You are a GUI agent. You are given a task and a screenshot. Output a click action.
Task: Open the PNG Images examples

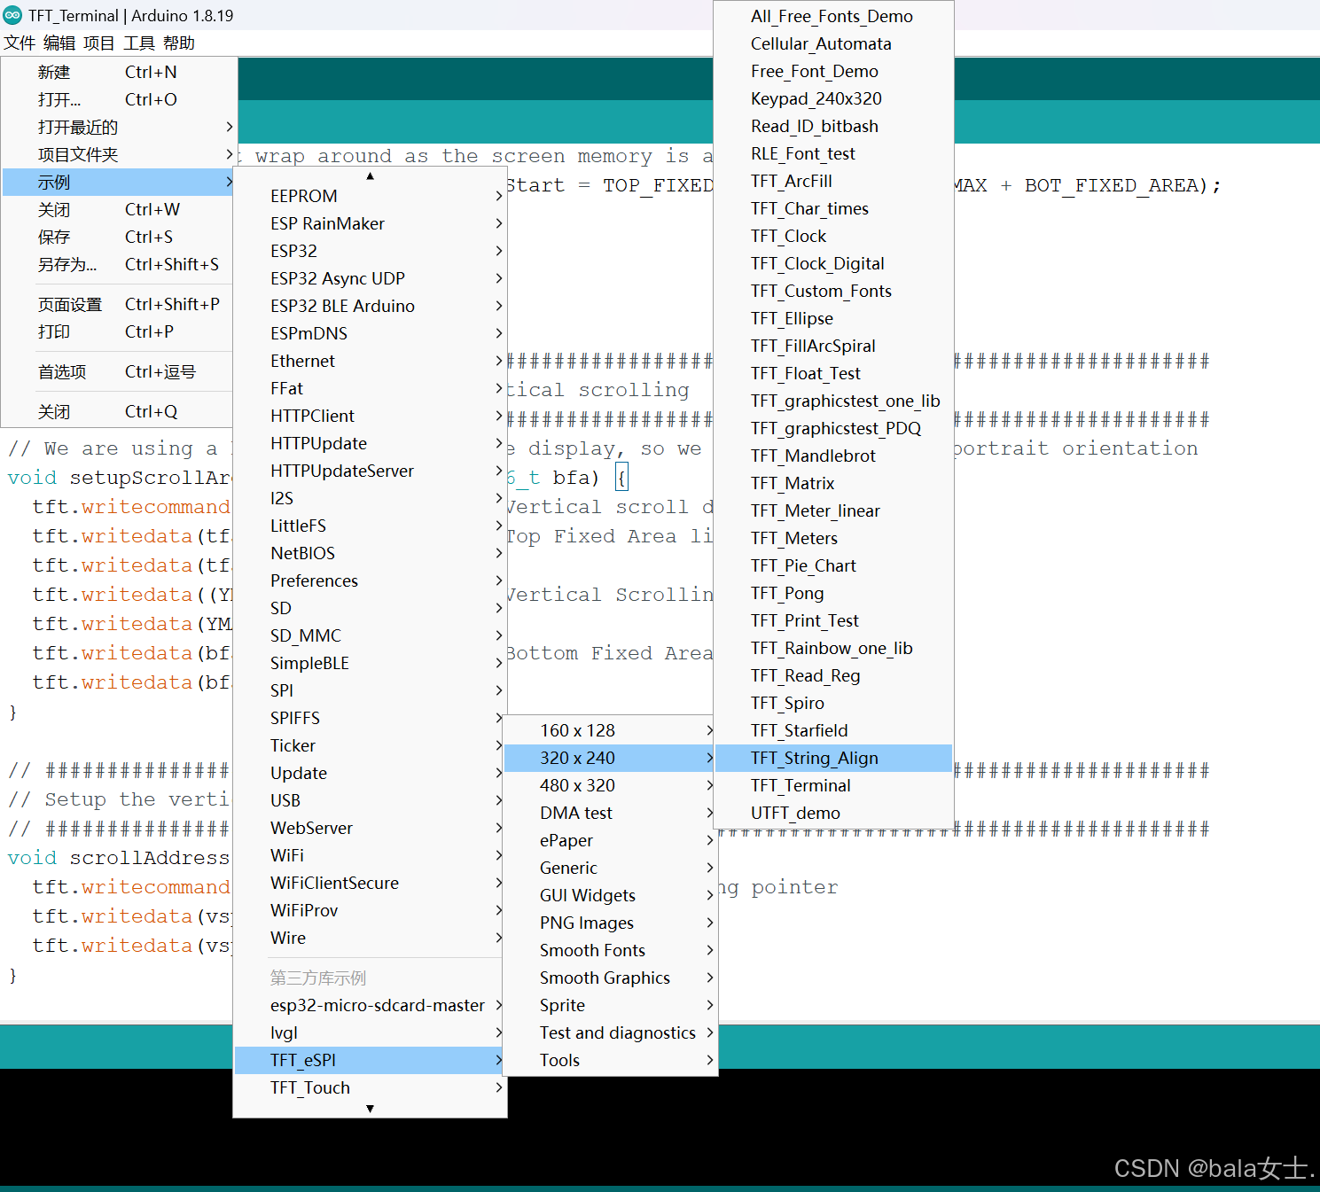coord(610,923)
